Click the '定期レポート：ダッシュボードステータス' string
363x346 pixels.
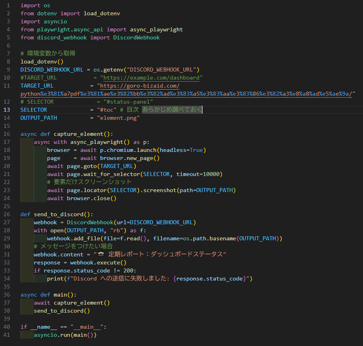tap(165, 254)
